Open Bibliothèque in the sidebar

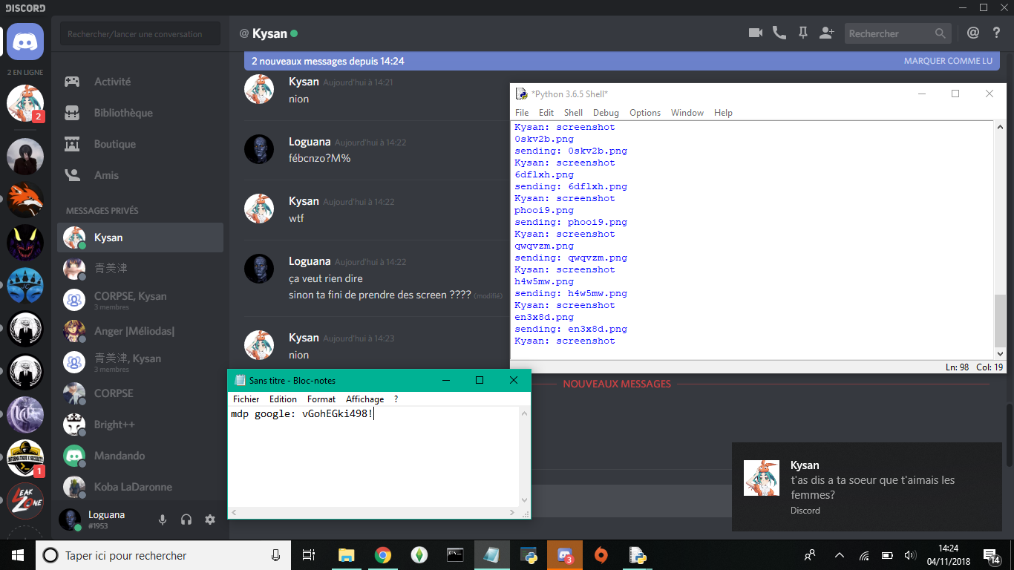coord(140,113)
